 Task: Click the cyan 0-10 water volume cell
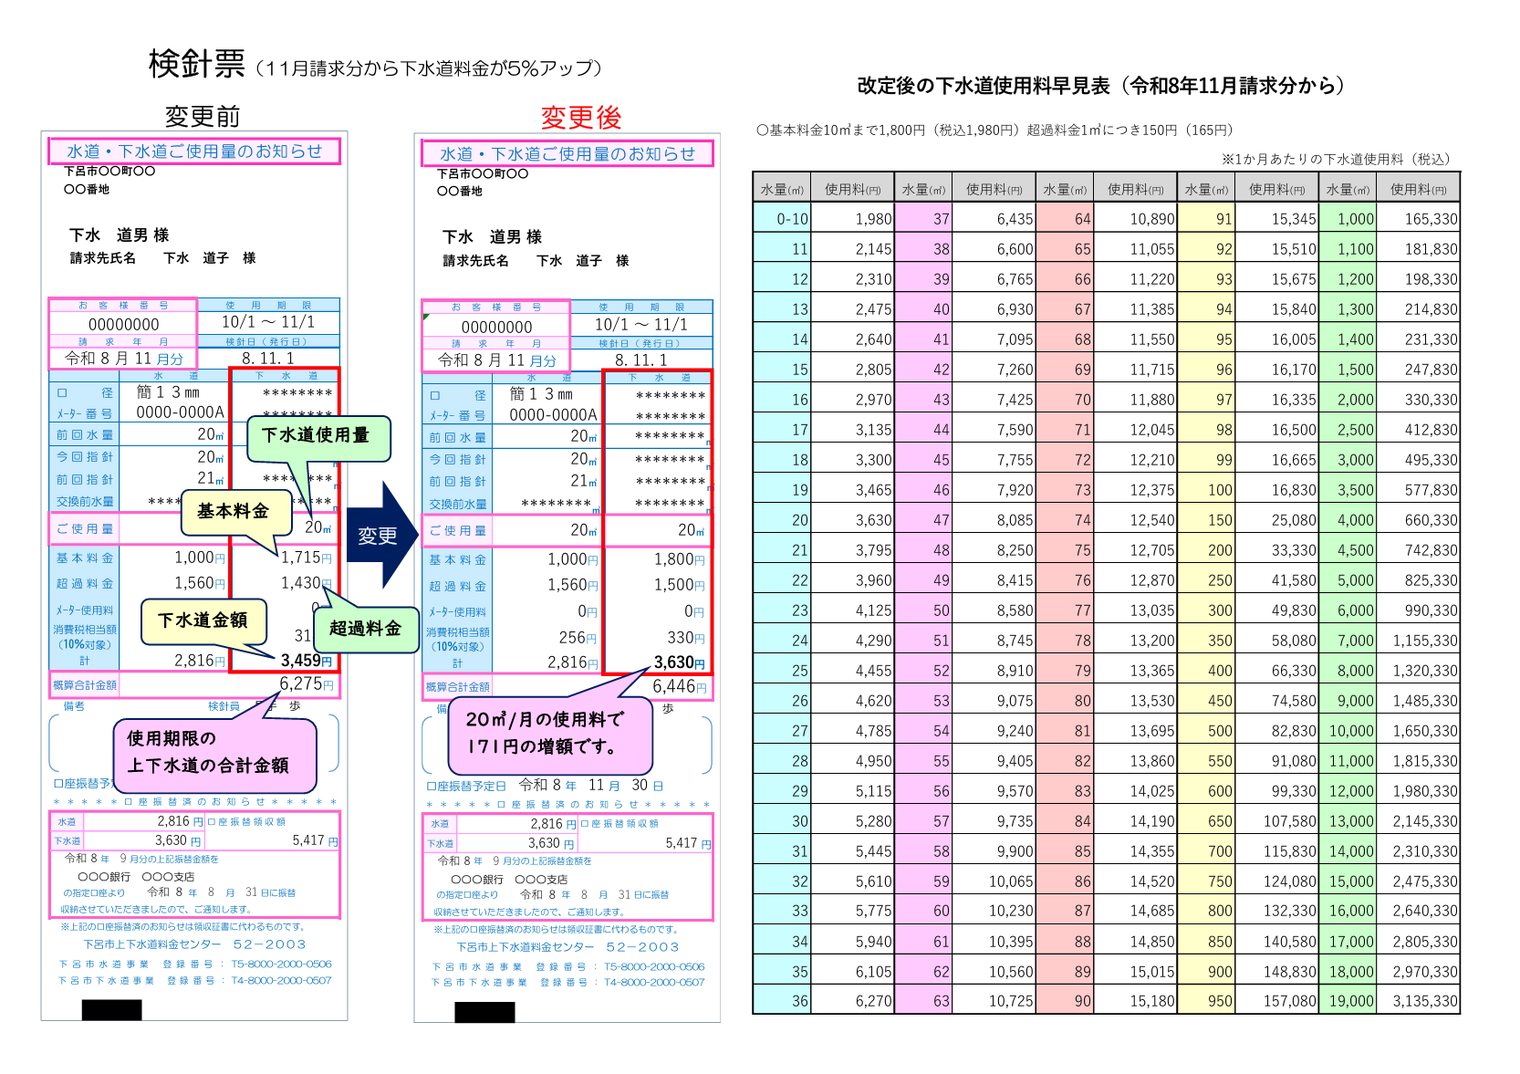coord(782,219)
